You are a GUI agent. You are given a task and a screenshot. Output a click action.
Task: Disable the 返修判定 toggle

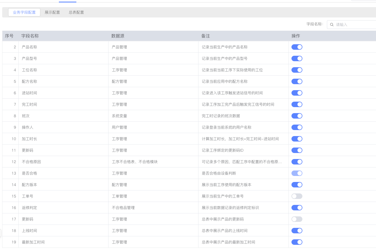(x=297, y=208)
